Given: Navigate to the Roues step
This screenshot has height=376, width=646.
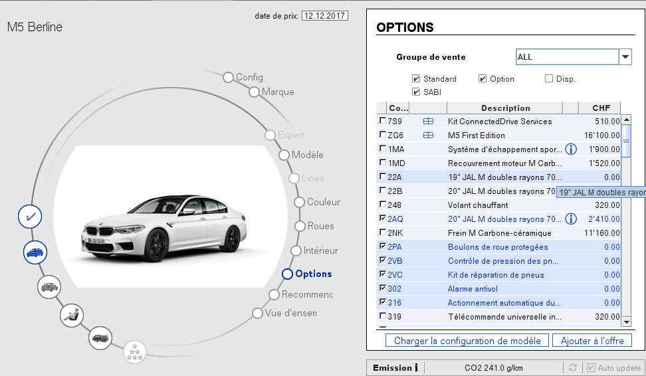Looking at the screenshot, I should [x=320, y=226].
